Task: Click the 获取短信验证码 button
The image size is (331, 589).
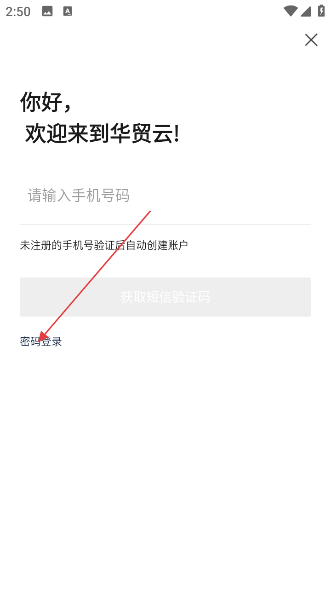Action: point(165,297)
